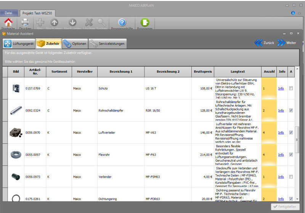Click the table scrollbar up arrow
Viewport: 305px width, 213px height.
297,69
